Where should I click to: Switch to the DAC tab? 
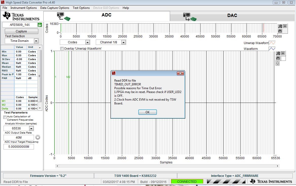coord(232,16)
